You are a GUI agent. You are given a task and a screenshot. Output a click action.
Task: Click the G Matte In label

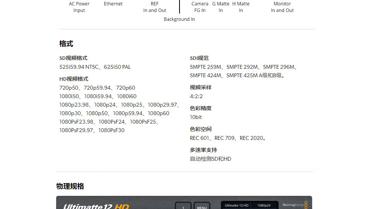[221, 7]
